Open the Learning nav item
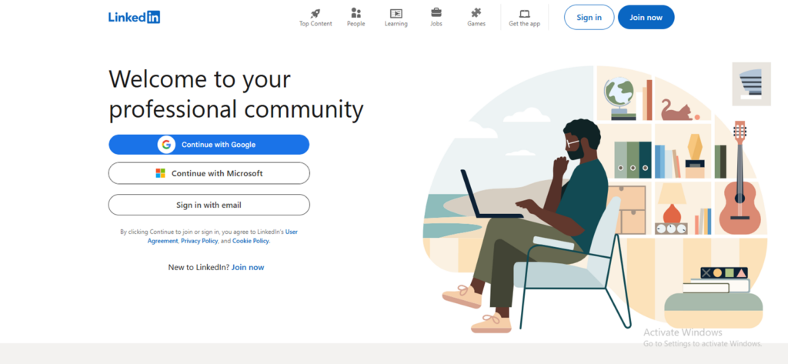 click(x=396, y=17)
